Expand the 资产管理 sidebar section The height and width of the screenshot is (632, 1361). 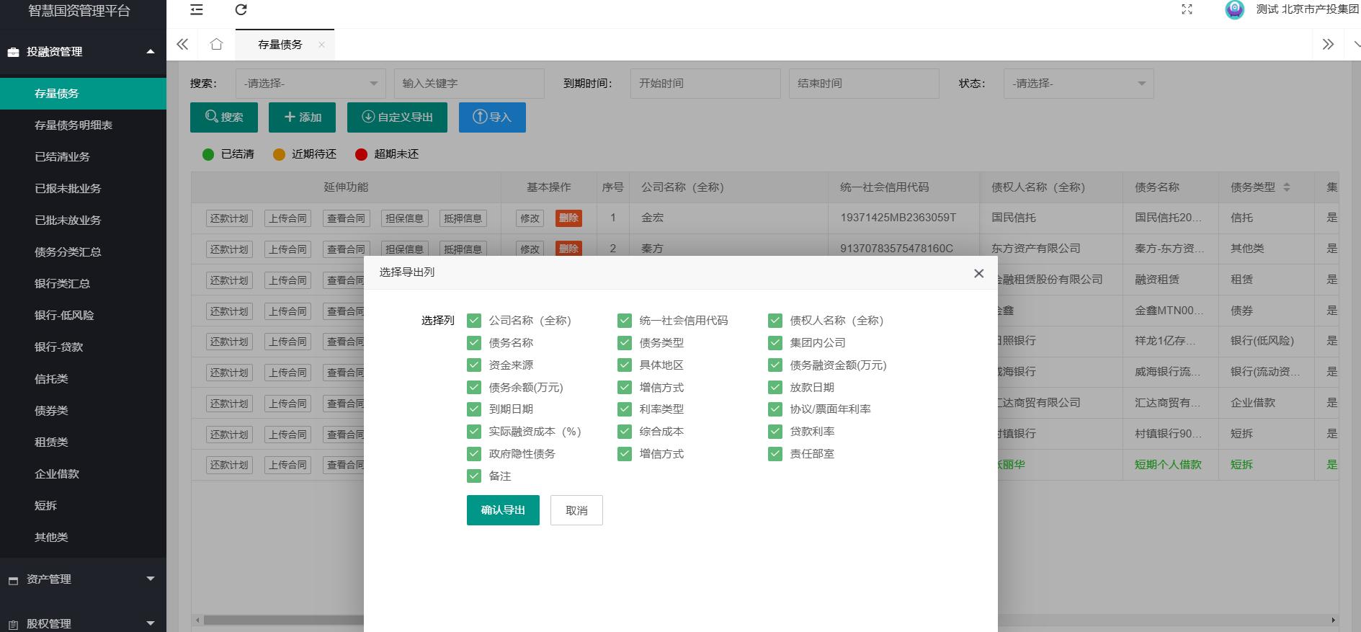tap(83, 579)
